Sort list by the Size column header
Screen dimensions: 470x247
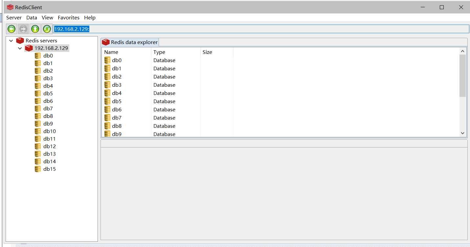(x=217, y=52)
